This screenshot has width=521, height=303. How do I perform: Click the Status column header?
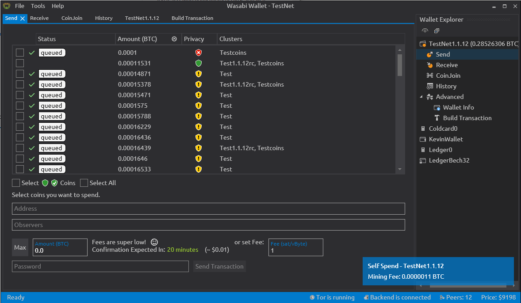(x=76, y=39)
